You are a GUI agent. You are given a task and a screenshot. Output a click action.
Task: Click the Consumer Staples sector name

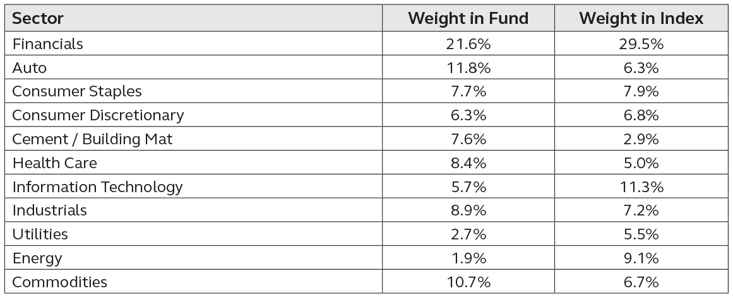coord(76,91)
